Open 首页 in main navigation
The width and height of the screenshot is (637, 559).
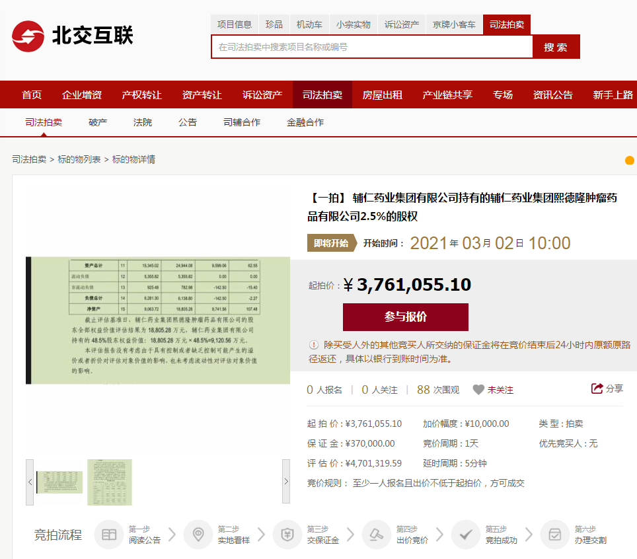point(32,94)
